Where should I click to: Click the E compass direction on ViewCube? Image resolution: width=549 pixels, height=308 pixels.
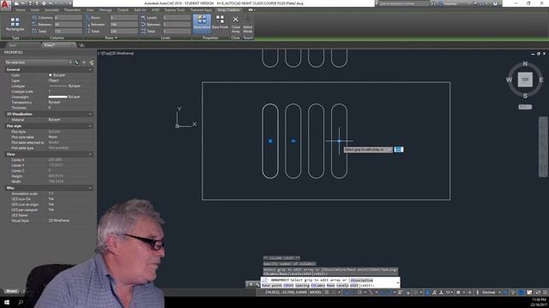[x=541, y=80]
